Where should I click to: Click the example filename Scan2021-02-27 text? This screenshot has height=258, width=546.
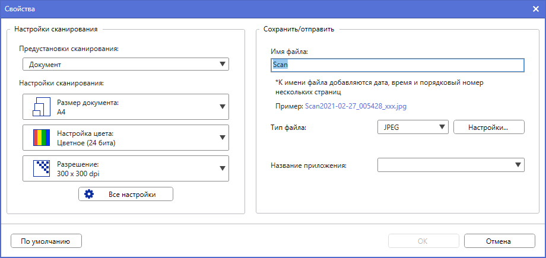[355, 107]
